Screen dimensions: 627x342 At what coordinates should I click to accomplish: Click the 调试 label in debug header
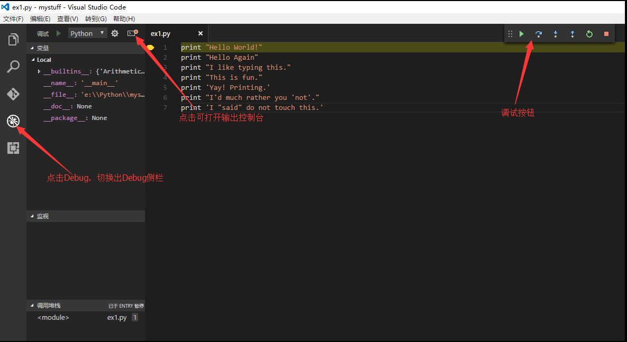tap(43, 33)
